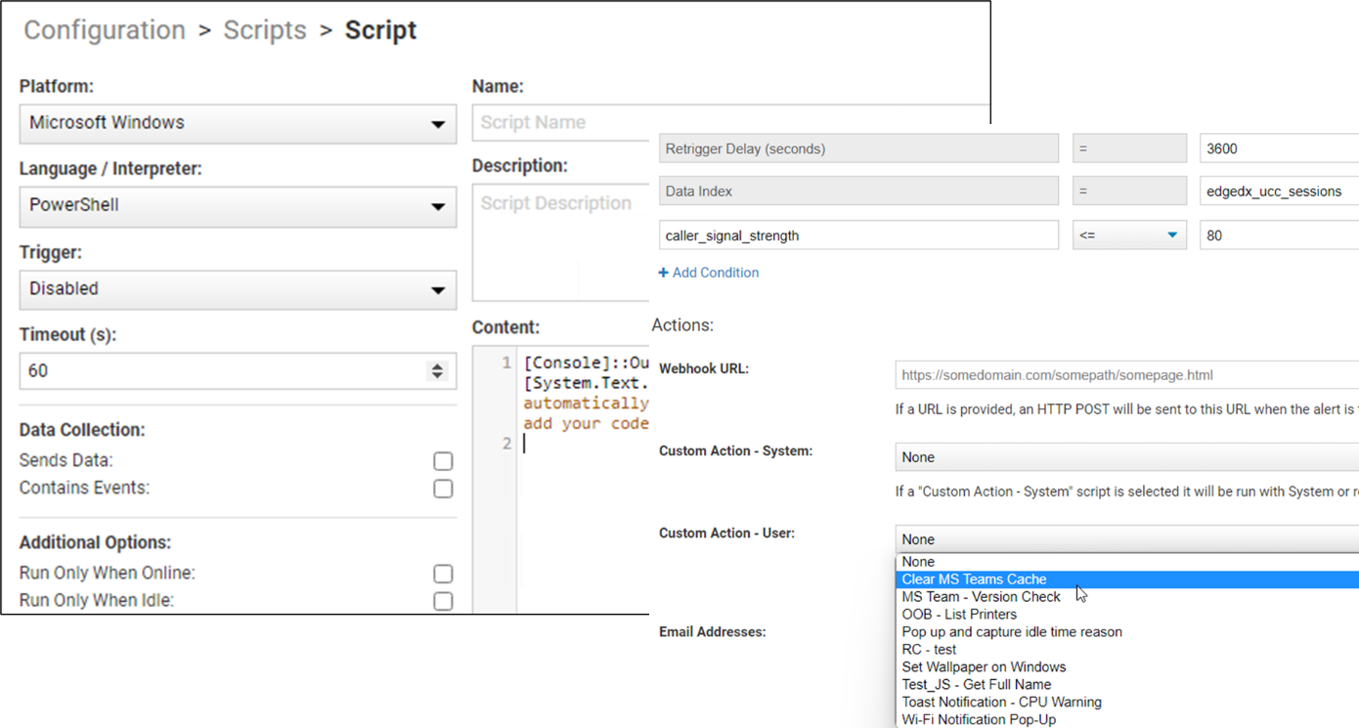
Task: Select Set Wallpaper on Windows option
Action: tap(1127, 667)
